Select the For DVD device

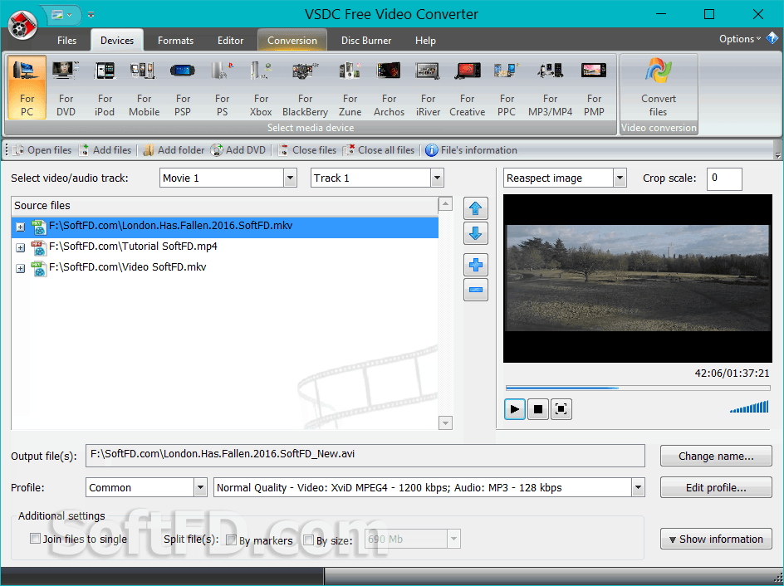pos(66,87)
